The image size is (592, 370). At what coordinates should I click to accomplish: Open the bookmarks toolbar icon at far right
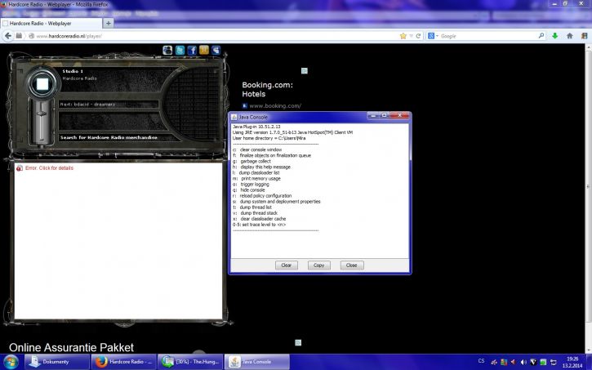(585, 36)
